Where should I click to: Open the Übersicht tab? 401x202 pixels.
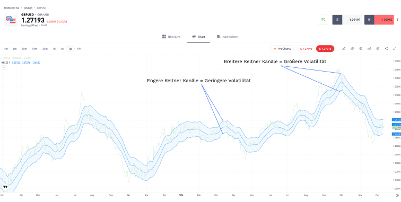(x=171, y=37)
